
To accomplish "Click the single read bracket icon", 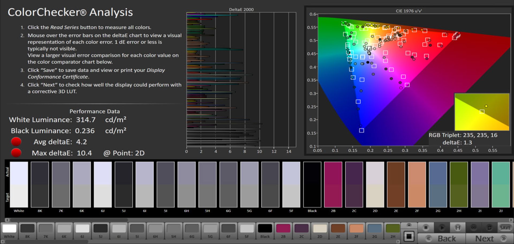I will 458,228.
